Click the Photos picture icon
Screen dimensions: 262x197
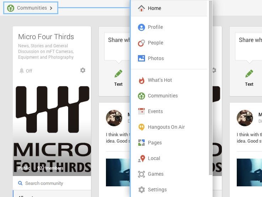(141, 58)
